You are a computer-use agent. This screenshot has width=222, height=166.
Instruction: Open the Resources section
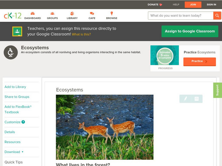pos(12,142)
